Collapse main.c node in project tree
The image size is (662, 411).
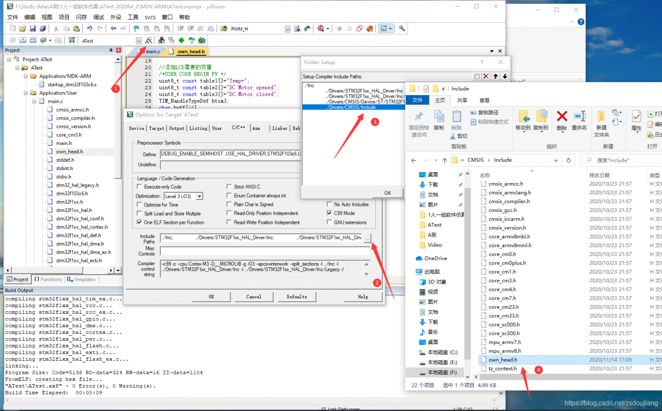(34, 101)
